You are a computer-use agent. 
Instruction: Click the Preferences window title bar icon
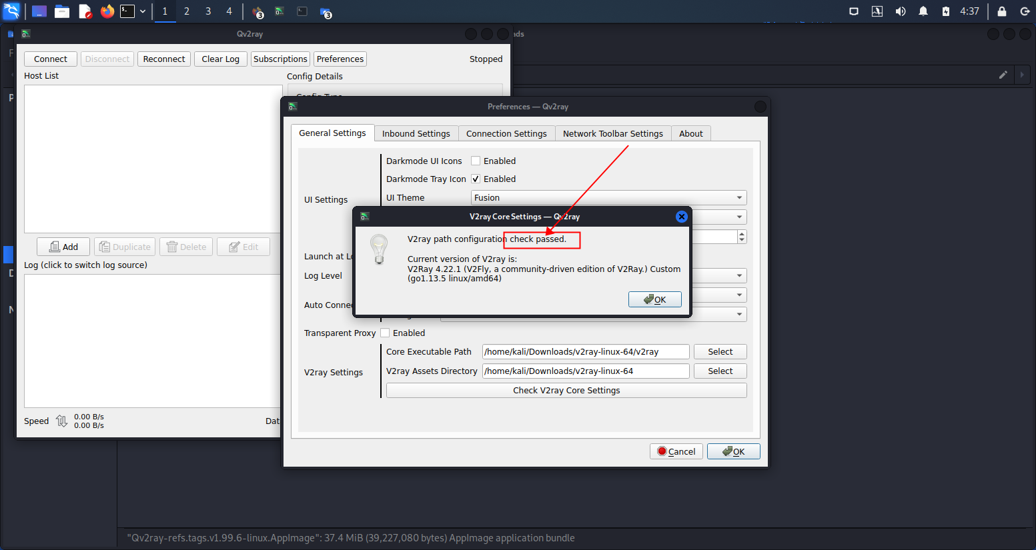292,107
